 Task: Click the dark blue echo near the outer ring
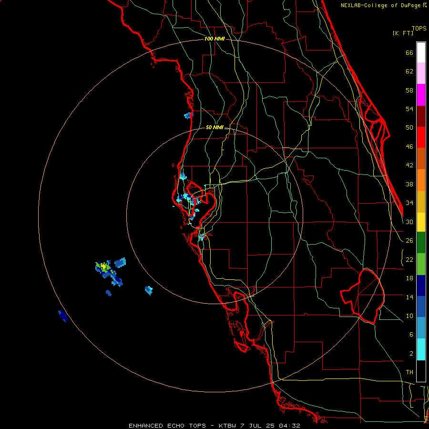(x=63, y=316)
